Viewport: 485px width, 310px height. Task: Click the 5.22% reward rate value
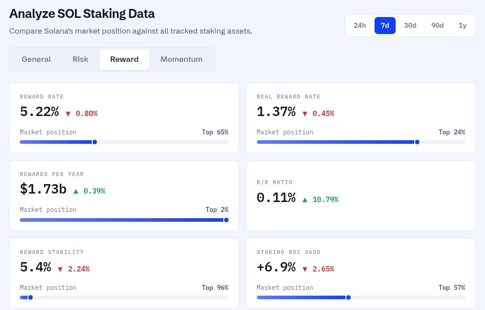coord(39,112)
